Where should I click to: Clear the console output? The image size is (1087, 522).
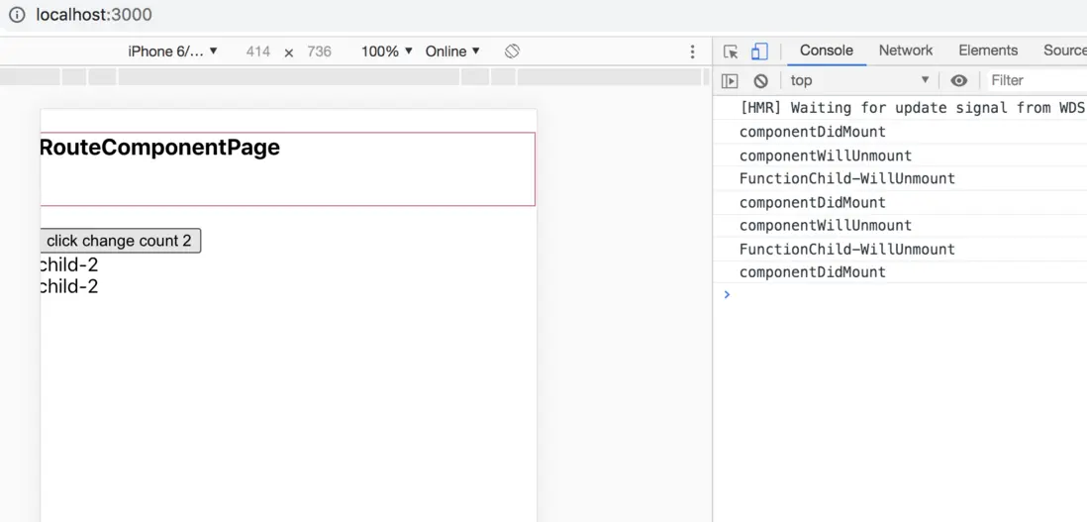point(760,81)
